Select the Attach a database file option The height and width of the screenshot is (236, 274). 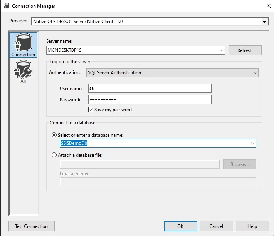[54, 155]
